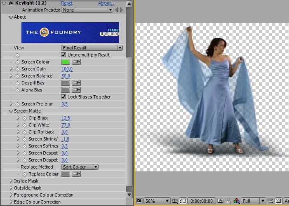Open the 50% magnification dropdown
289x206 pixels.
tap(157, 201)
